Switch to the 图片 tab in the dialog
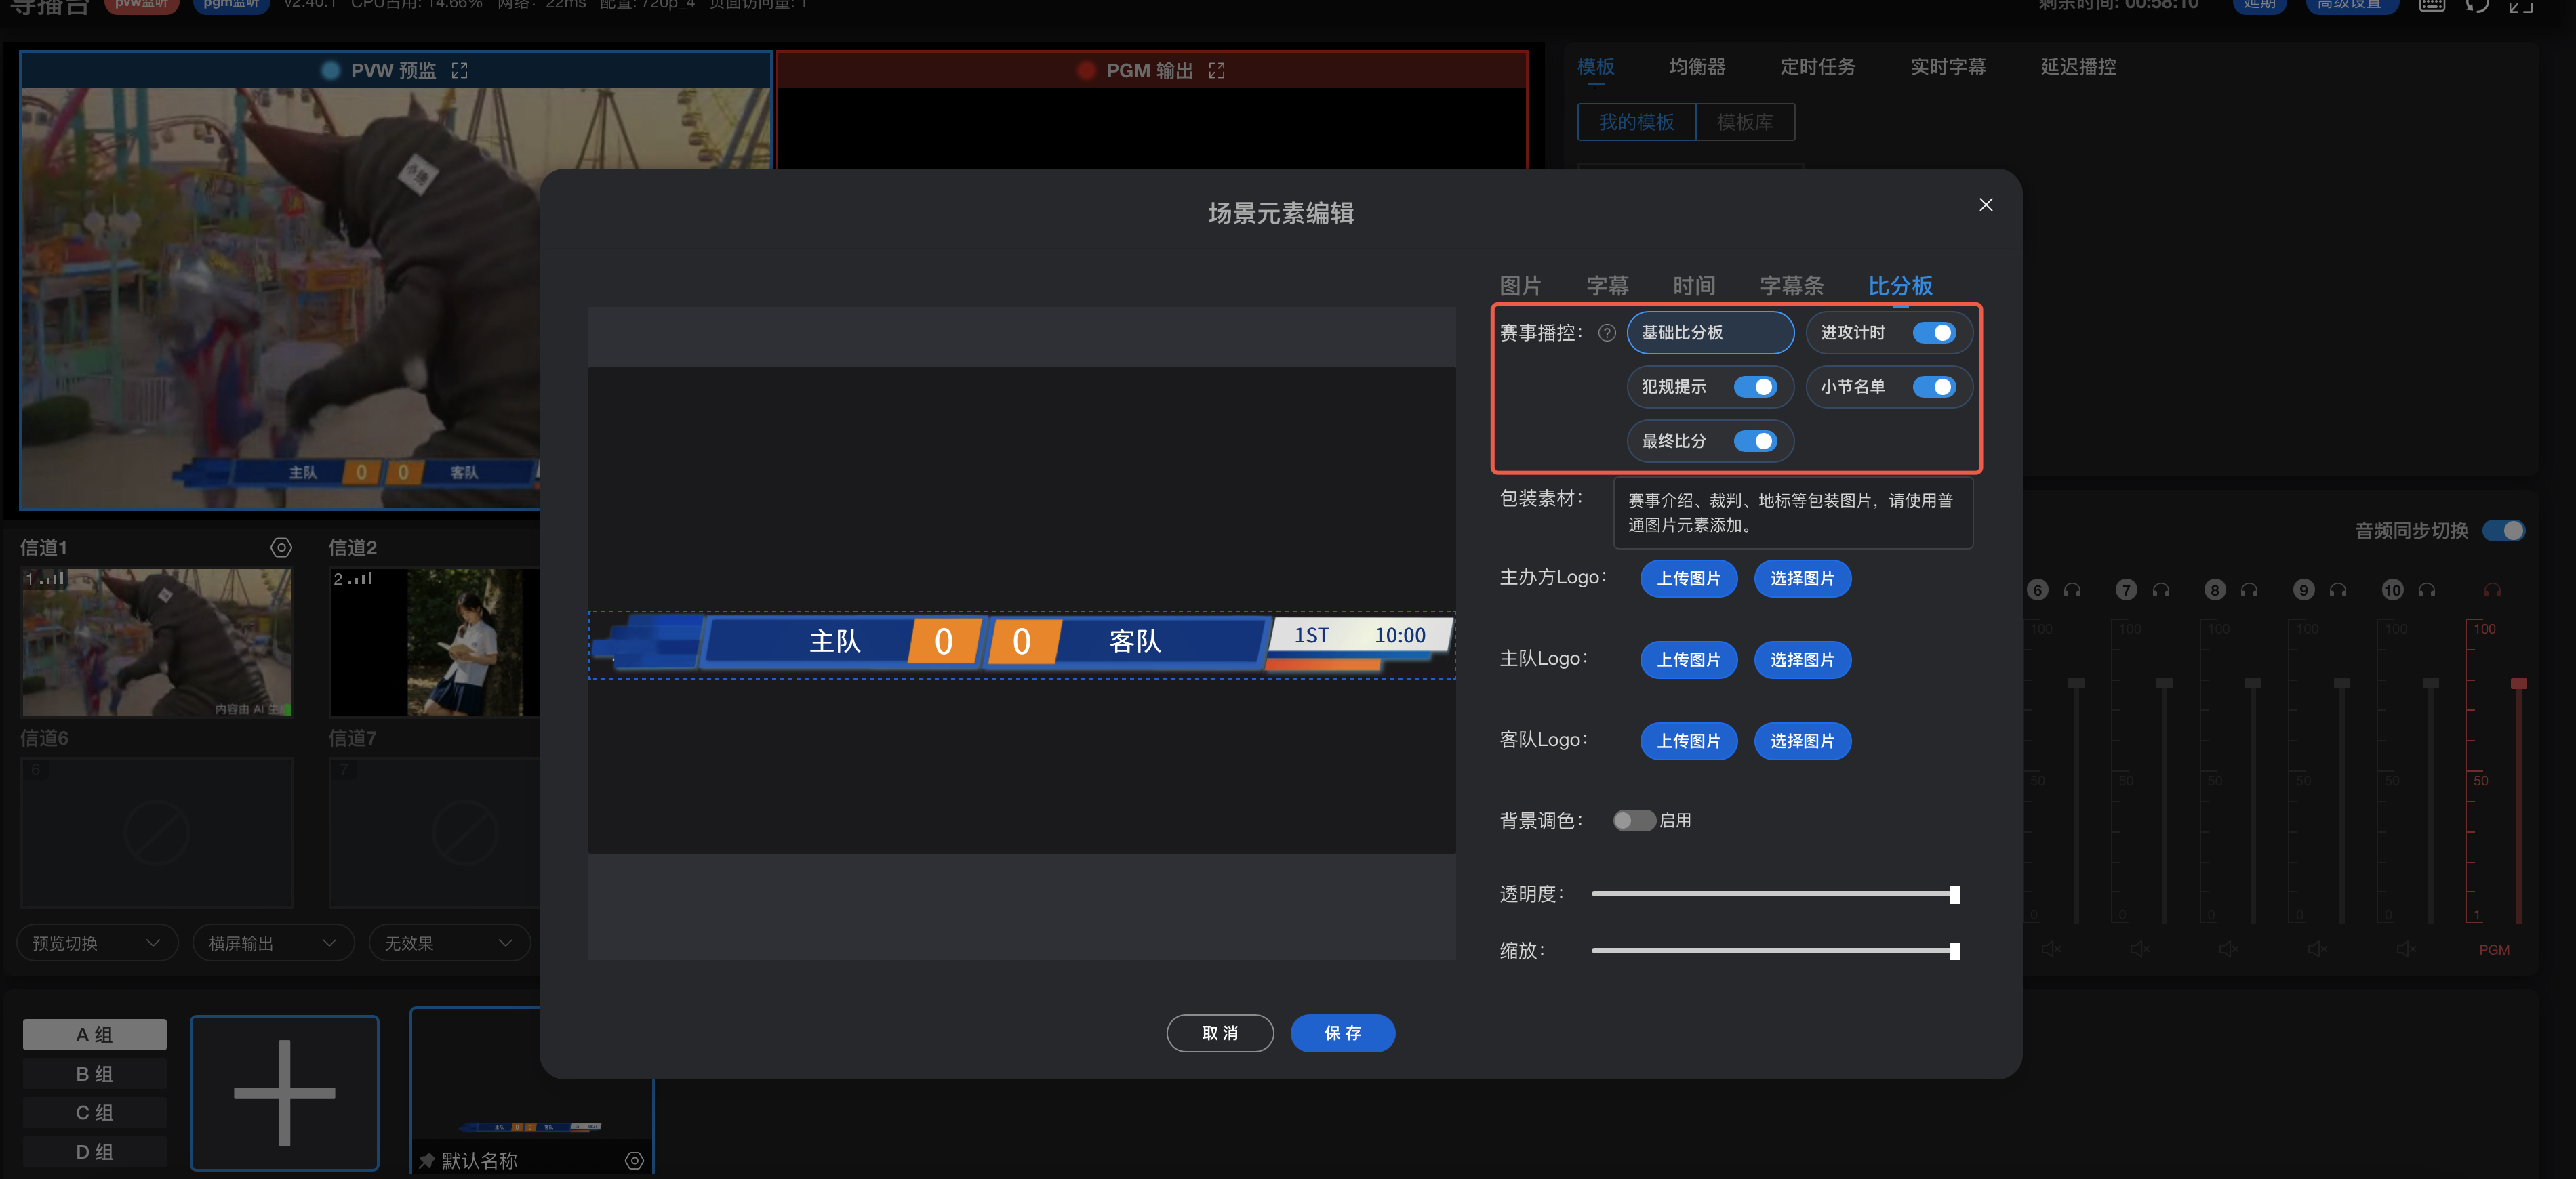The height and width of the screenshot is (1179, 2576). (x=1520, y=286)
